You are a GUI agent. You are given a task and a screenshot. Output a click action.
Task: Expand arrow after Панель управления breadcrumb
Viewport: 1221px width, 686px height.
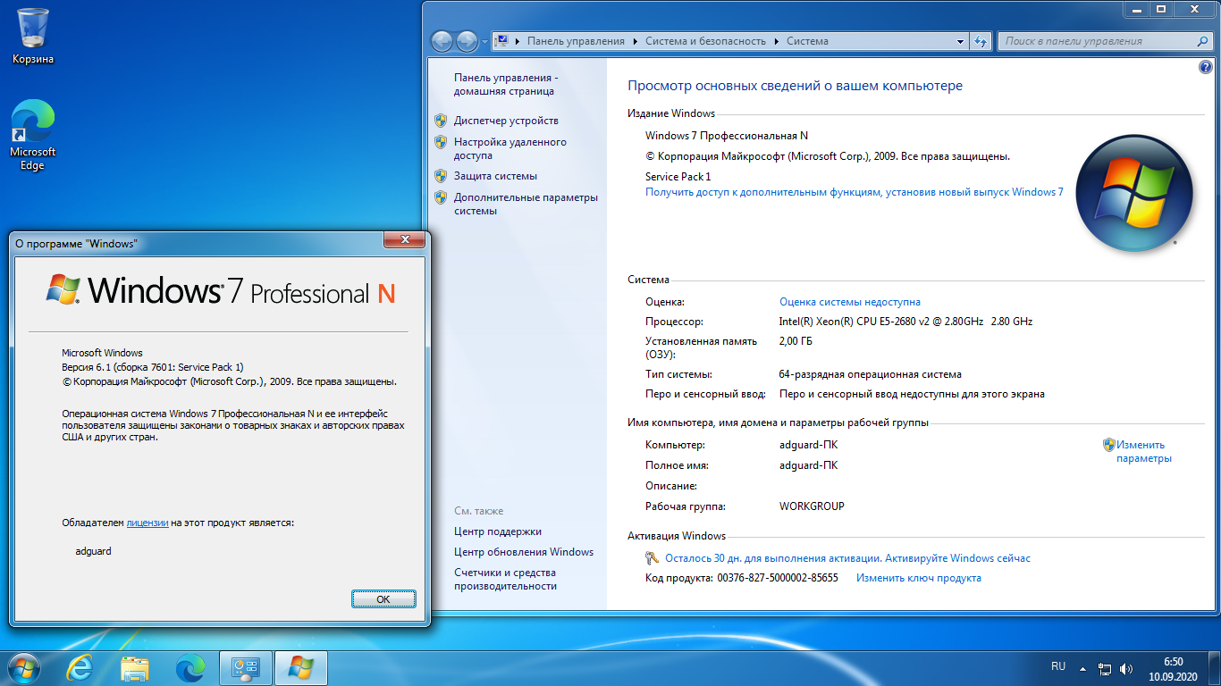pos(635,41)
